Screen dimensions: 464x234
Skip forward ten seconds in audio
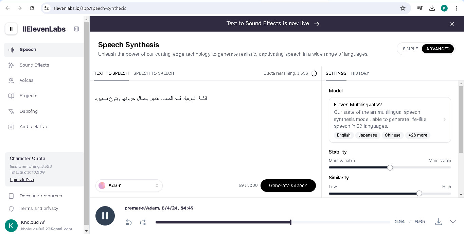(143, 222)
